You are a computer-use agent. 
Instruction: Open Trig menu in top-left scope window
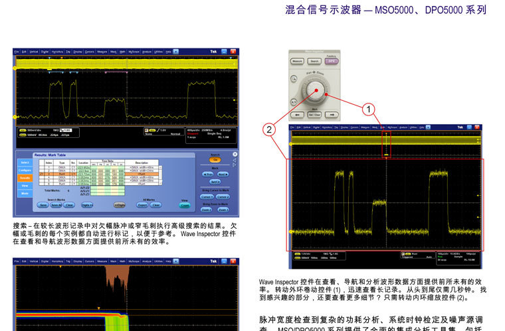coord(68,52)
